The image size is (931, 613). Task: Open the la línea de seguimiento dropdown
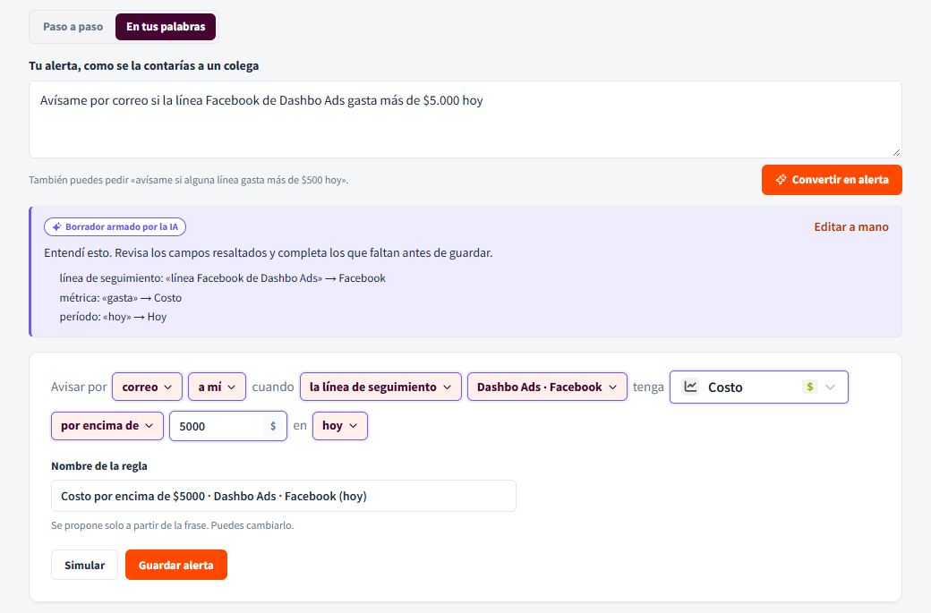(x=380, y=387)
